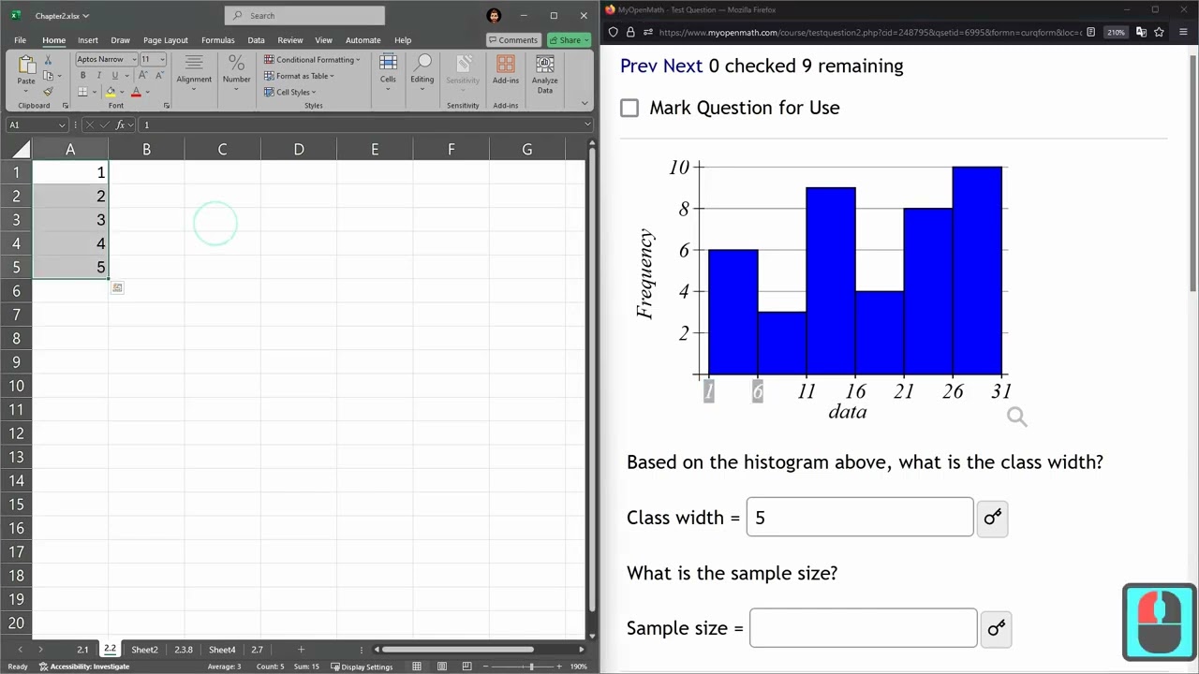The image size is (1199, 674).
Task: Open the File menu
Action: tap(20, 40)
